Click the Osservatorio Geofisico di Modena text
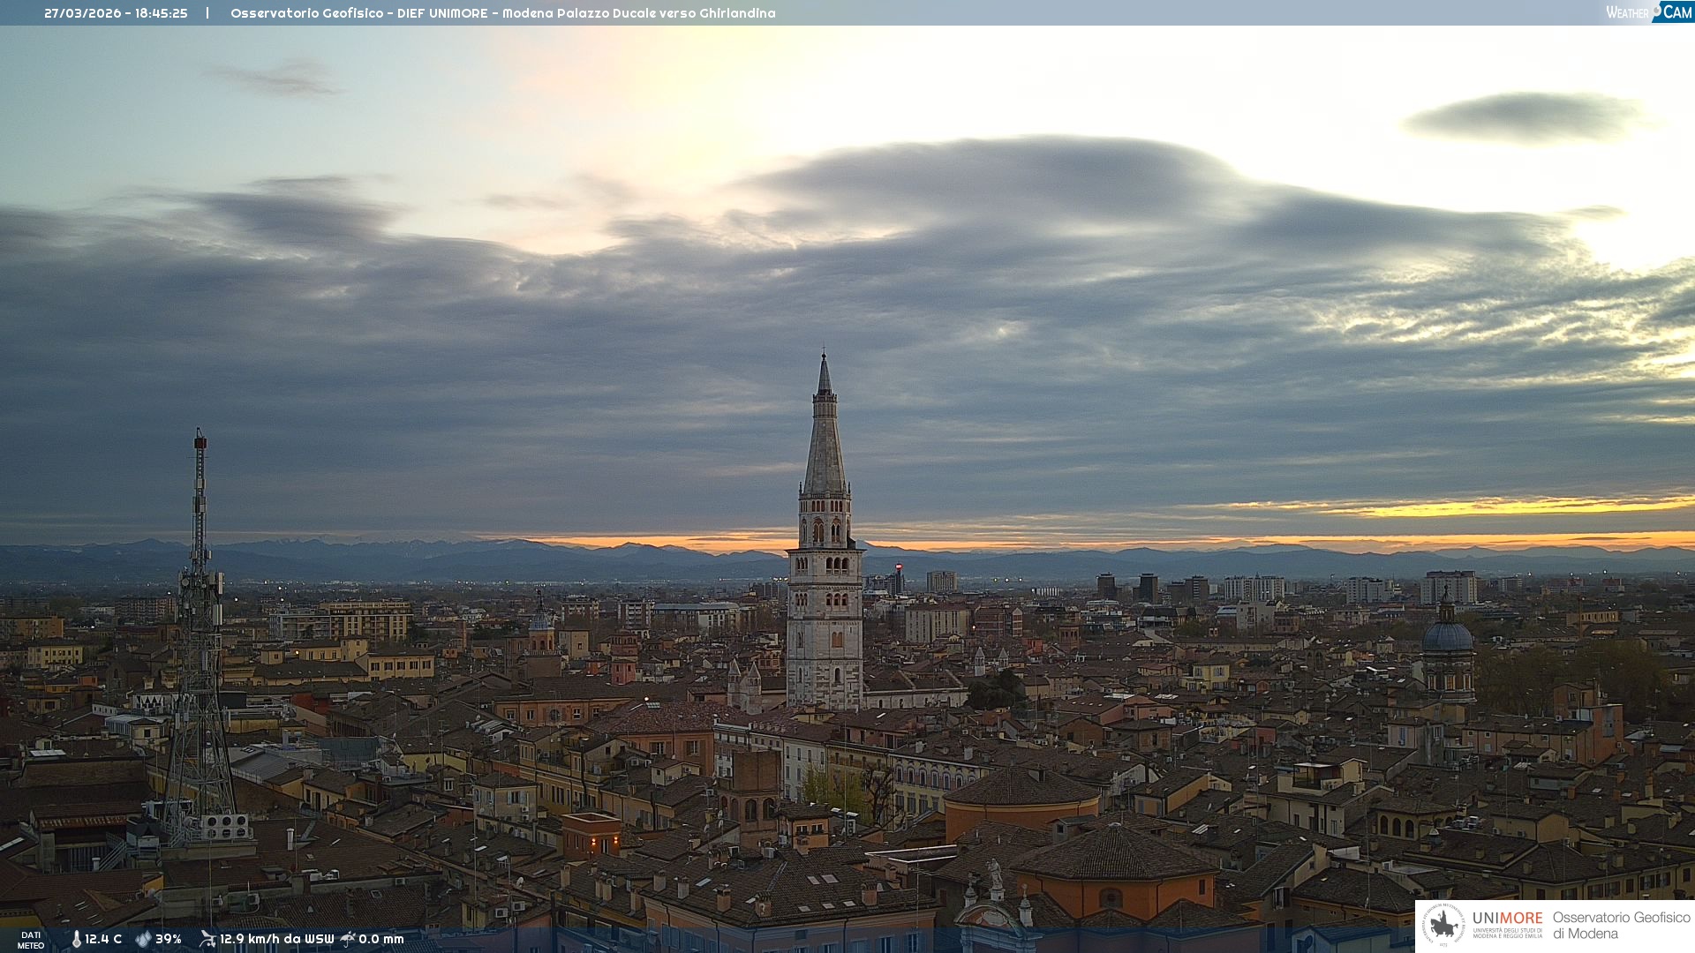This screenshot has width=1695, height=953. pos(1621,926)
